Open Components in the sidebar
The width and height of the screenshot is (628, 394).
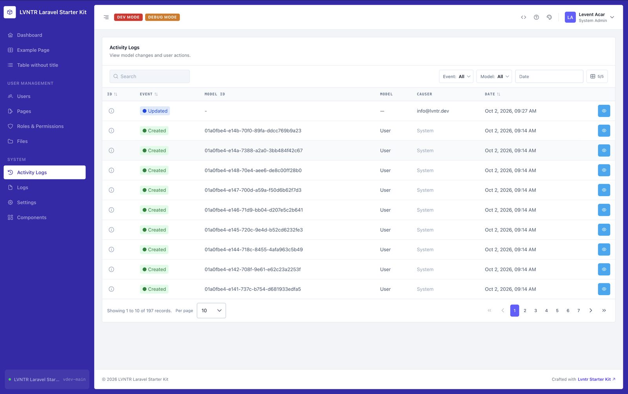(x=45, y=217)
